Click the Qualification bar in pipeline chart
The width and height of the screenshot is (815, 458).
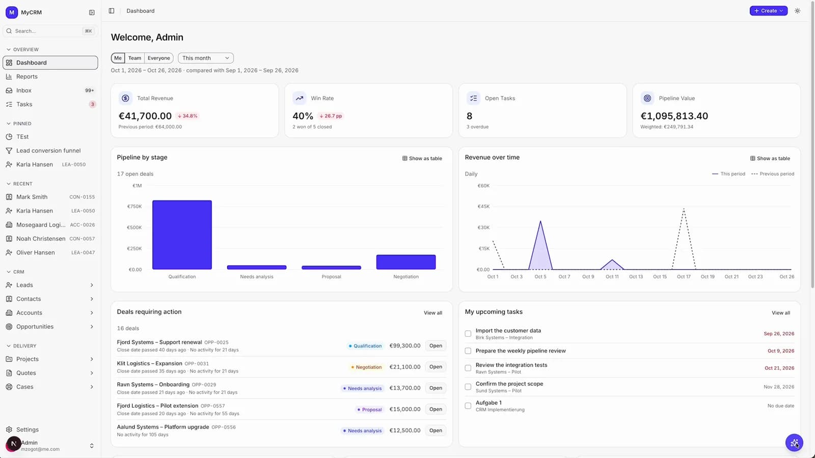(x=182, y=235)
